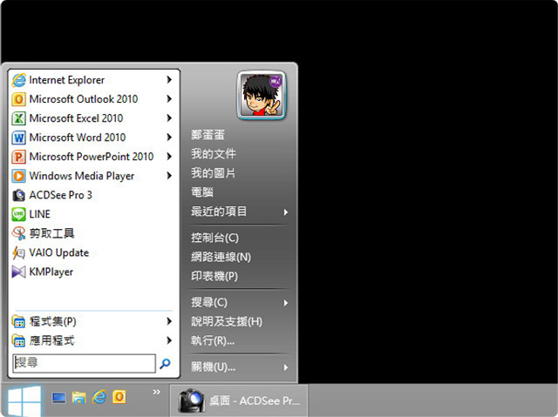This screenshot has width=558, height=417.
Task: Expand the 應用程式 submenu arrow
Action: coord(169,340)
